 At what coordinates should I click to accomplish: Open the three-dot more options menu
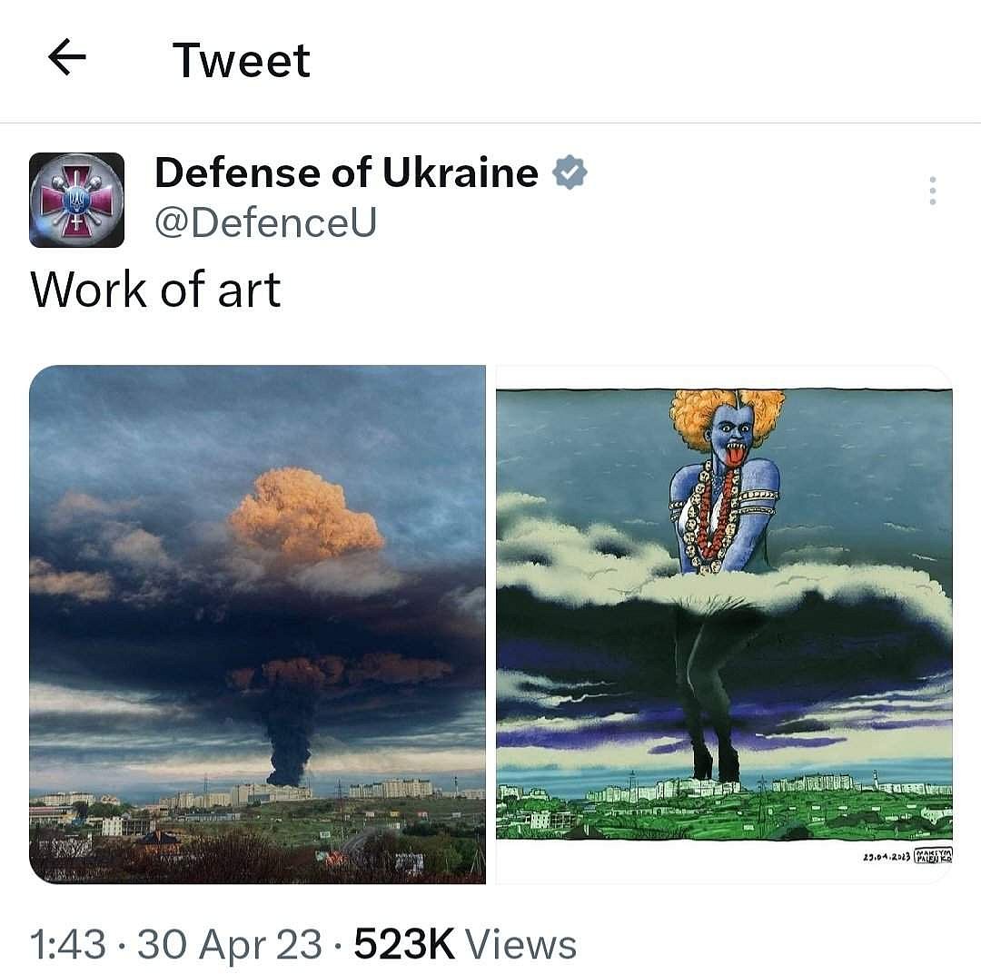pos(932,191)
